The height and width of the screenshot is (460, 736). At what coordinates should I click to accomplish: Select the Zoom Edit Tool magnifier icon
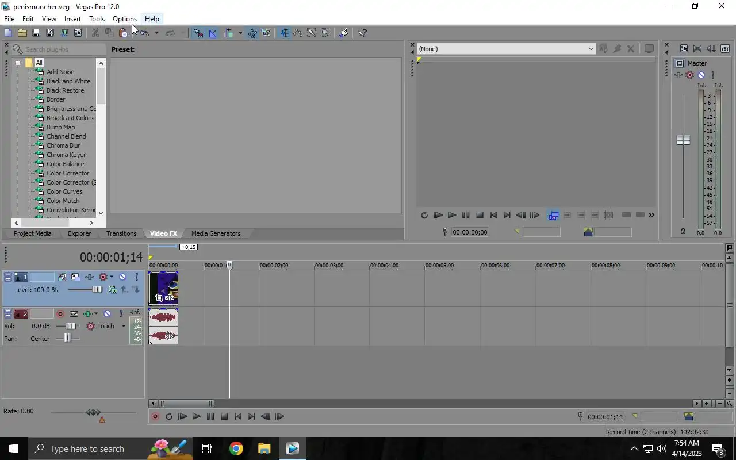tap(325, 33)
